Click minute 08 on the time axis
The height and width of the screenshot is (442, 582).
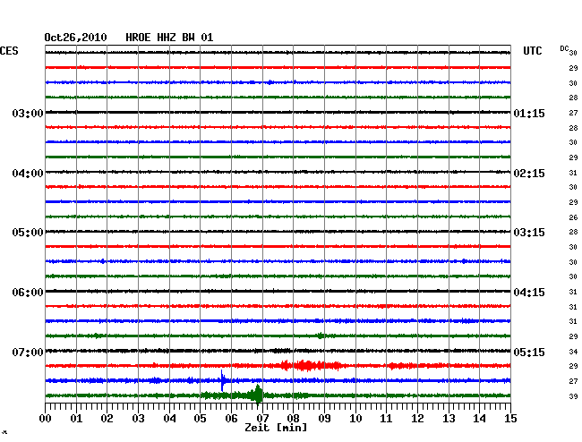point(293,419)
